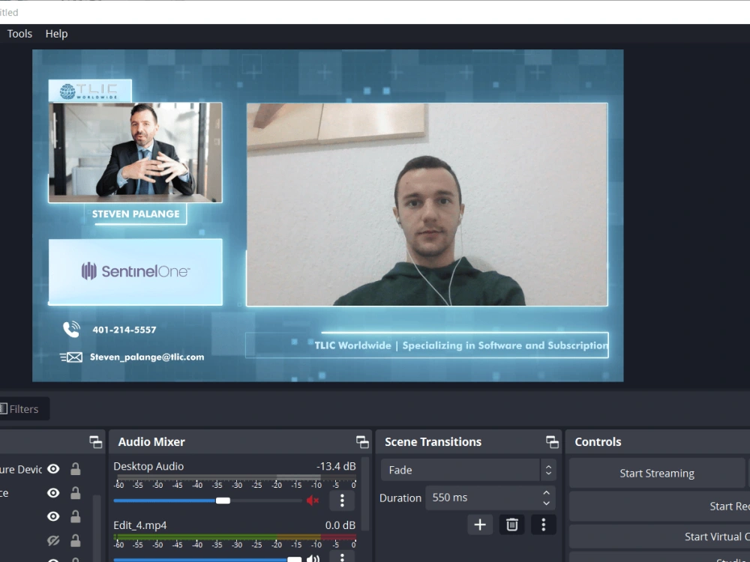Screen dimensions: 750x562
Task: Toggle visibility eye for the 'ure Devic' source
Action: (53, 469)
